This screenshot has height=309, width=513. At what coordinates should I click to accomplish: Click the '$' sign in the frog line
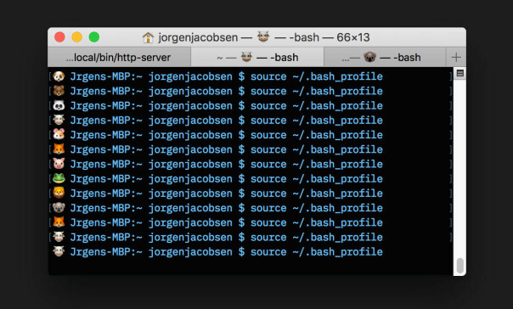point(241,179)
